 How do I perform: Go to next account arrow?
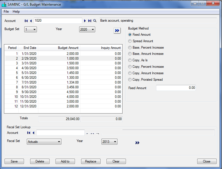pos(85,21)
